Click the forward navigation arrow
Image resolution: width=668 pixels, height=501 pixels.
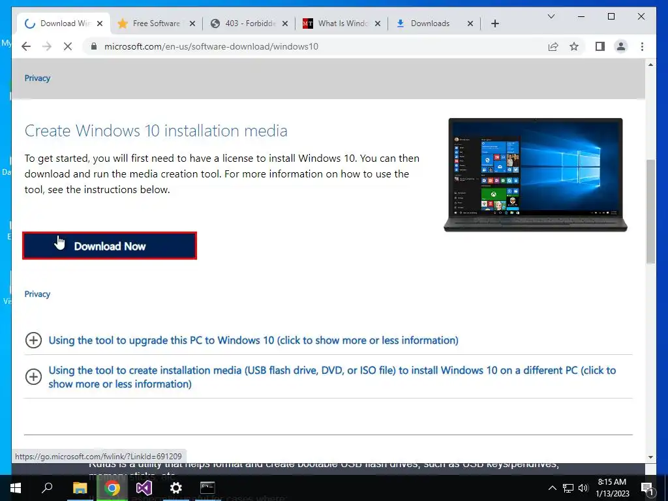point(47,46)
